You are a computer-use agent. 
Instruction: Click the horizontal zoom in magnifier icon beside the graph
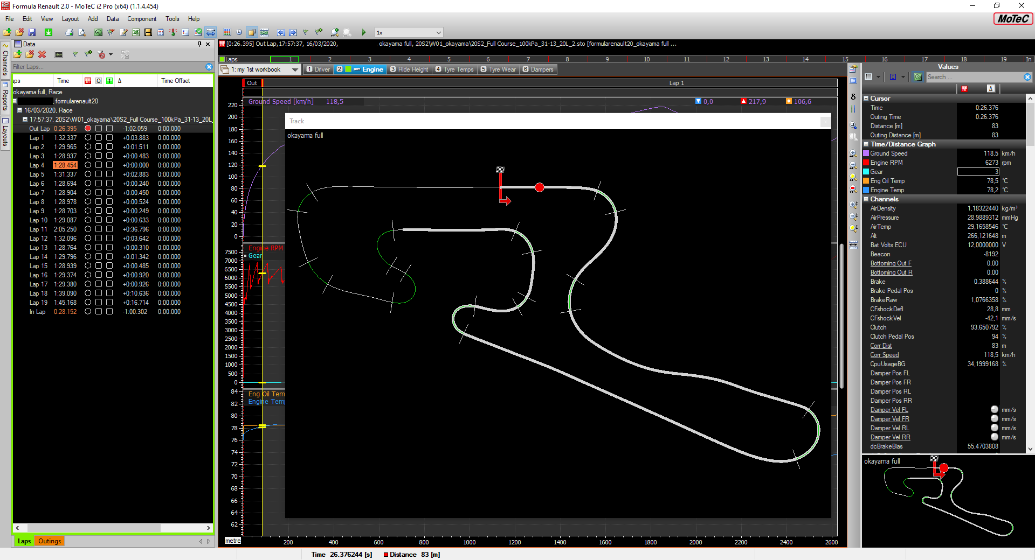point(853,153)
